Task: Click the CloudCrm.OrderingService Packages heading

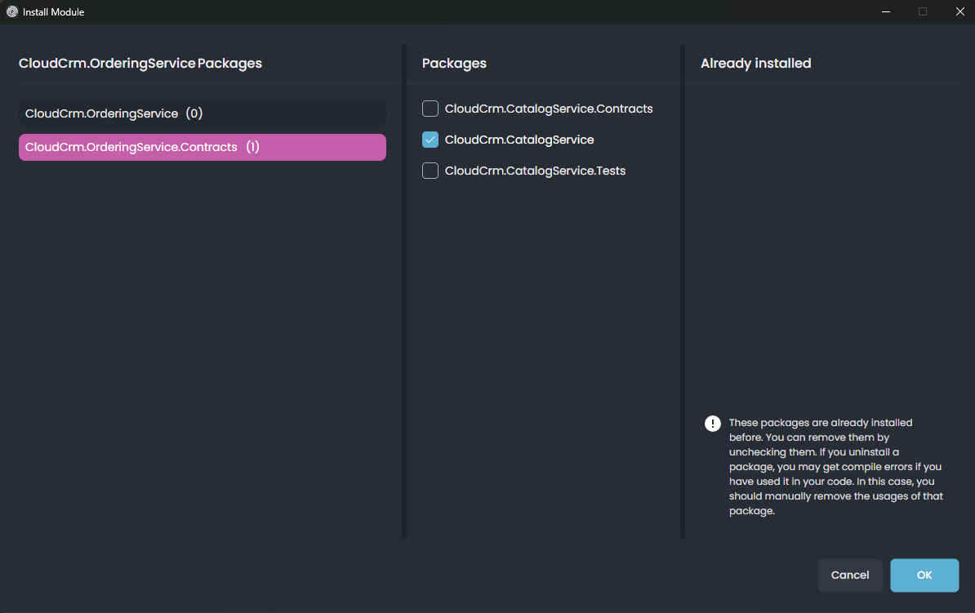Action: coord(140,63)
